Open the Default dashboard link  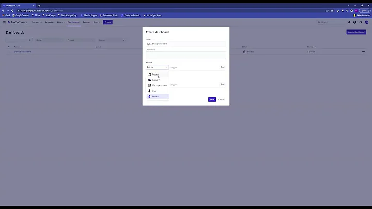(23, 52)
